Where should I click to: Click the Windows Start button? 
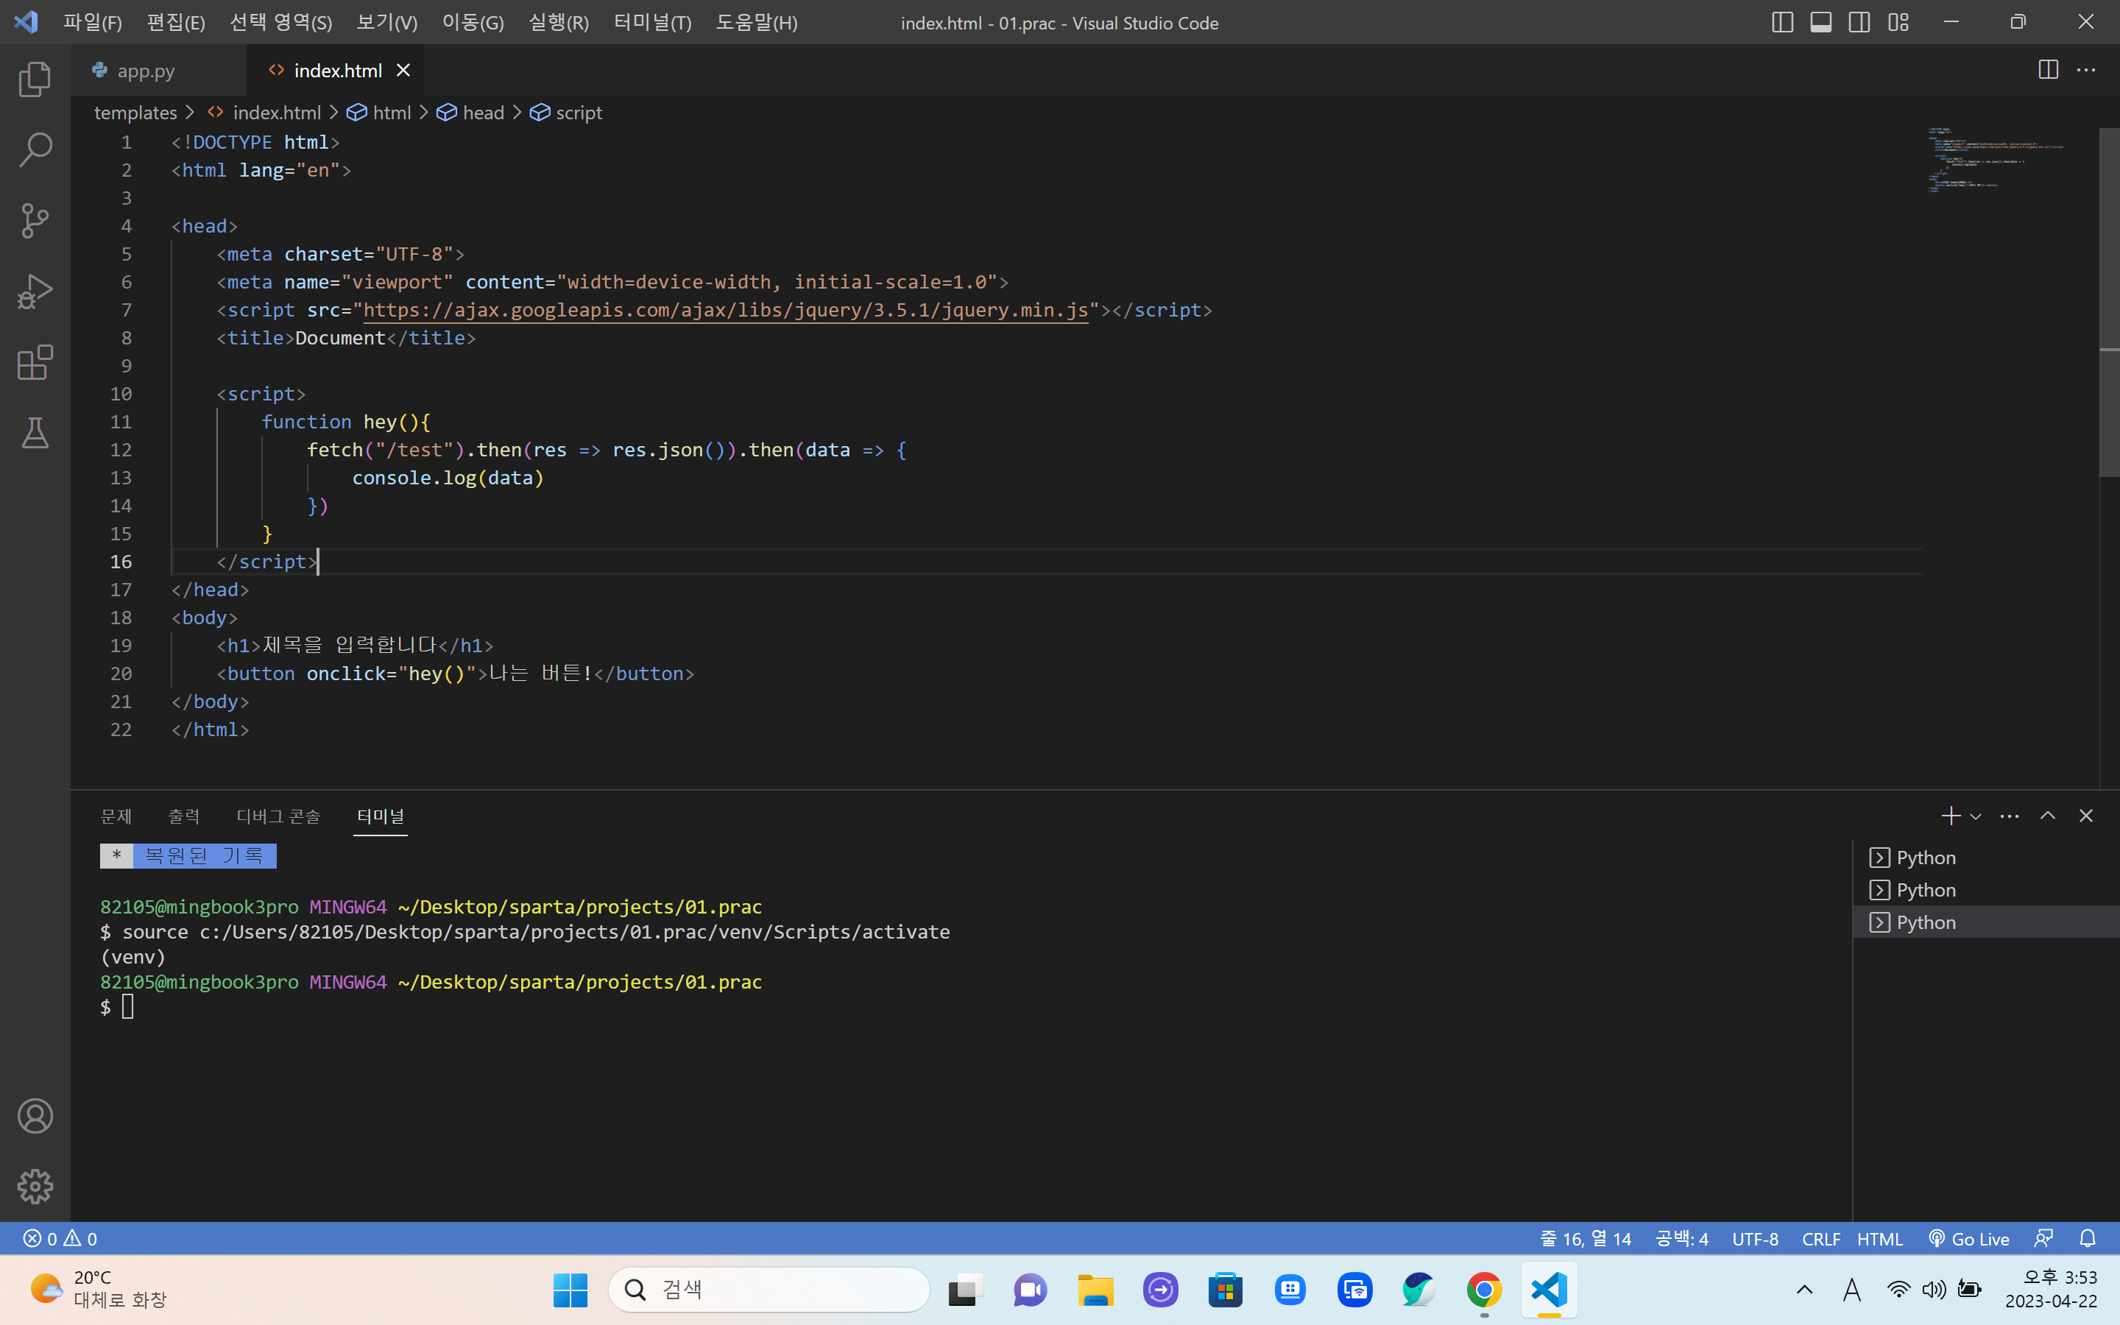[570, 1289]
